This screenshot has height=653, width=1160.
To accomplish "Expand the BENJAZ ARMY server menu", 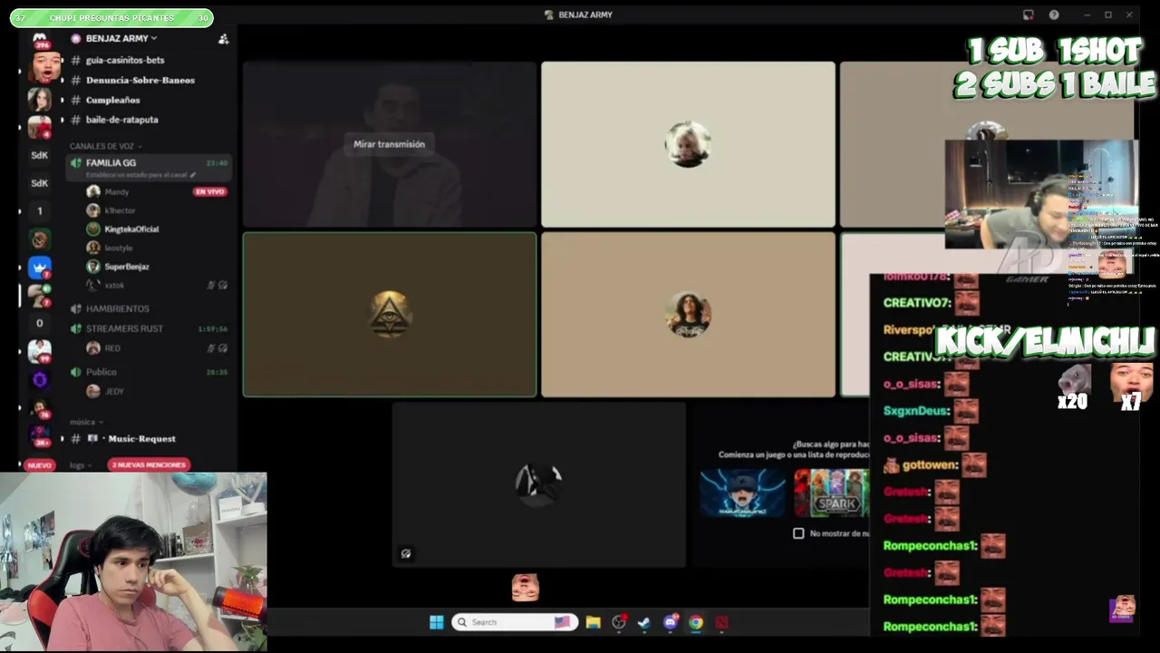I will (121, 39).
